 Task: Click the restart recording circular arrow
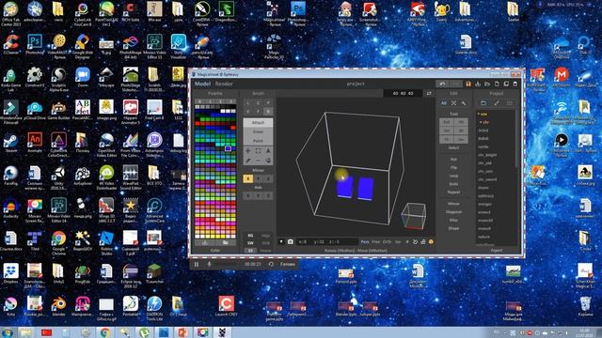[x=271, y=264]
